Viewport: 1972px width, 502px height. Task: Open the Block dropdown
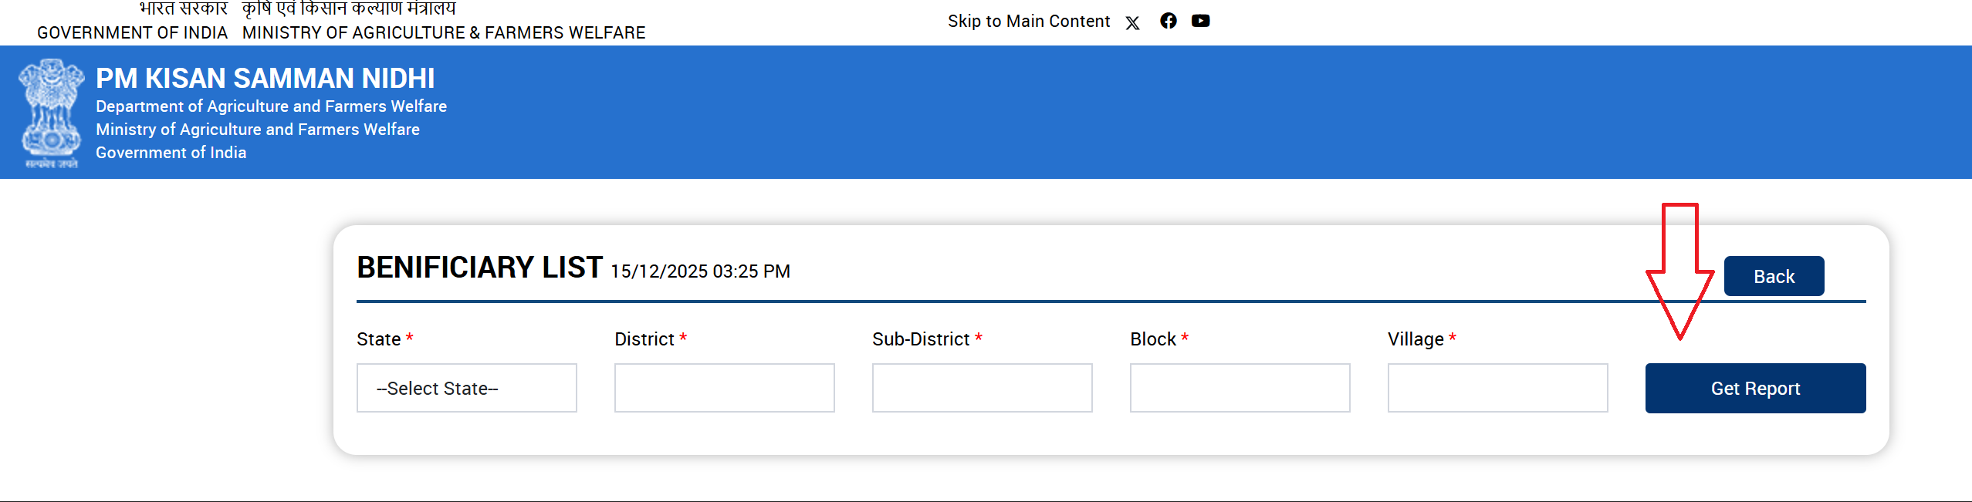point(1240,388)
